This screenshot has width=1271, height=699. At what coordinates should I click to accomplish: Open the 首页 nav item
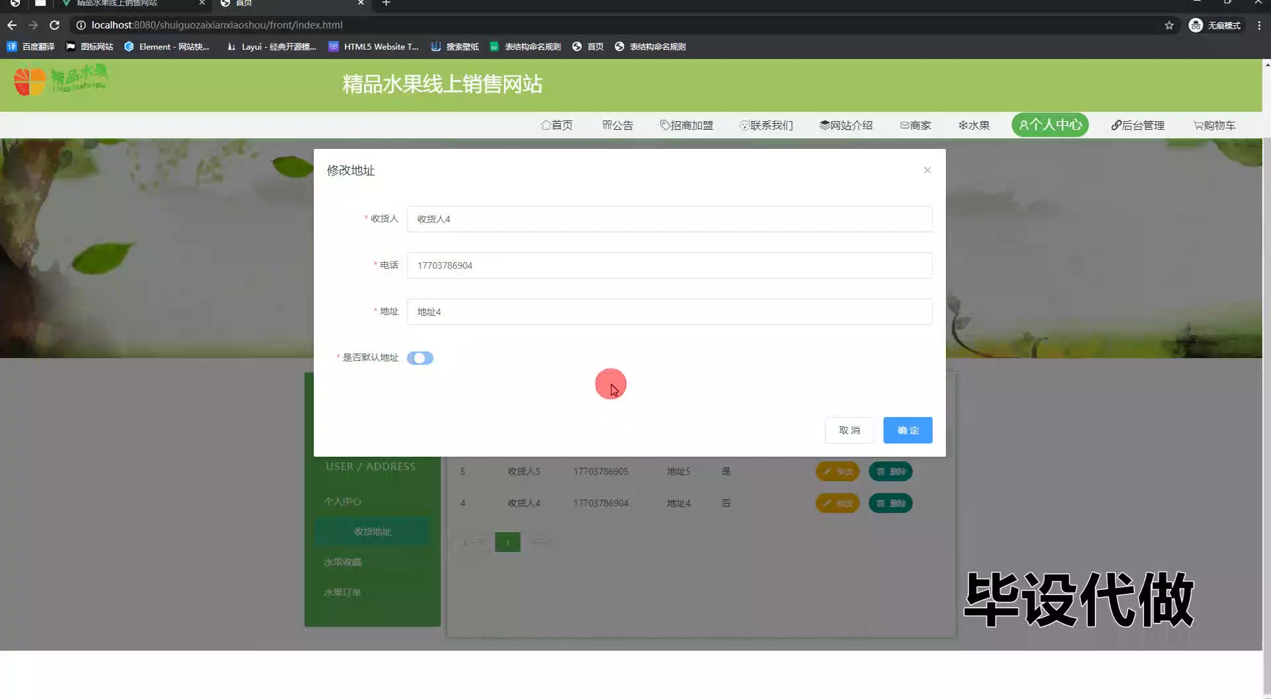pyautogui.click(x=557, y=125)
